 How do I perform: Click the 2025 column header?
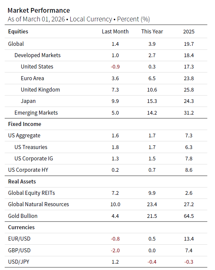(x=189, y=32)
